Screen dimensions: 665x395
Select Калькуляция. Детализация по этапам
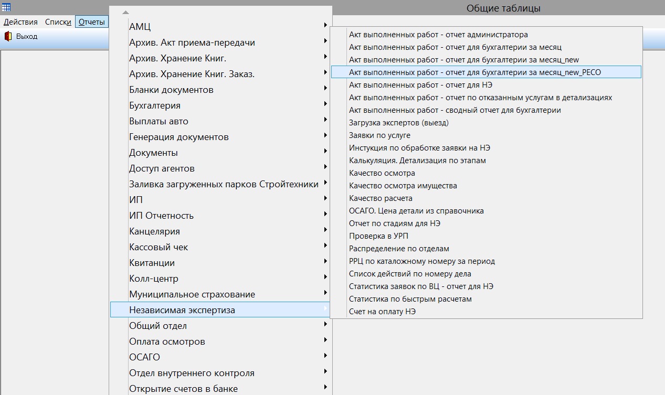point(486,161)
